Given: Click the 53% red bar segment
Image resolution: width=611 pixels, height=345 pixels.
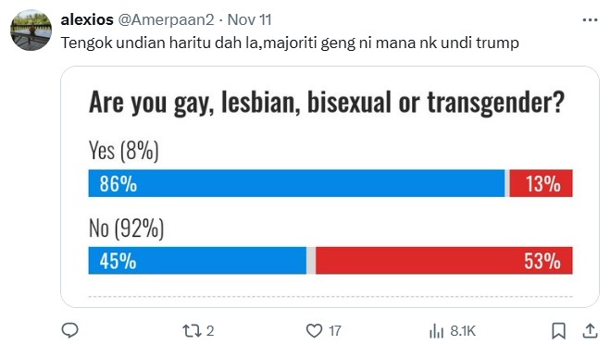Looking at the screenshot, I should click(x=444, y=261).
